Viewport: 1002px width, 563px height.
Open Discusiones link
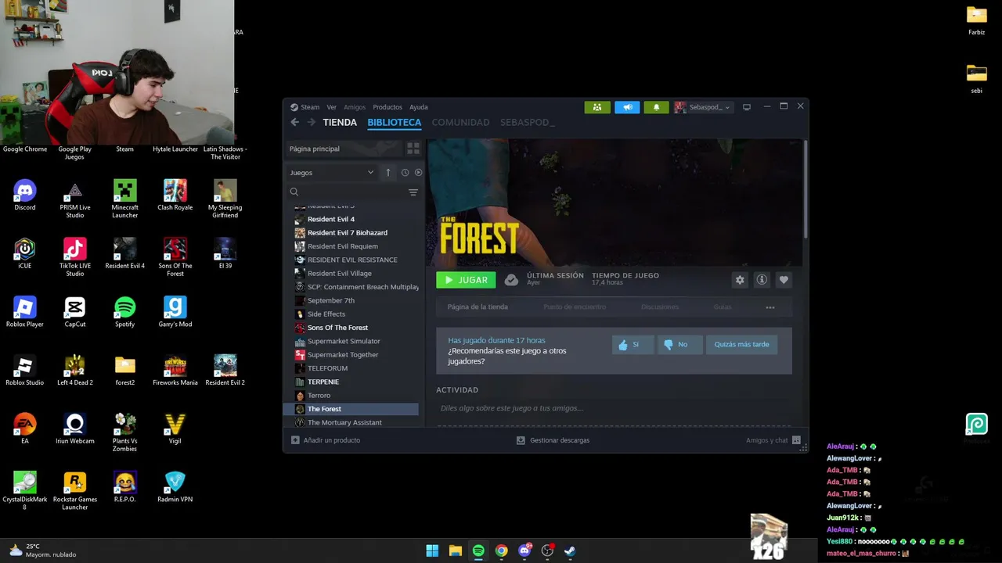(660, 307)
